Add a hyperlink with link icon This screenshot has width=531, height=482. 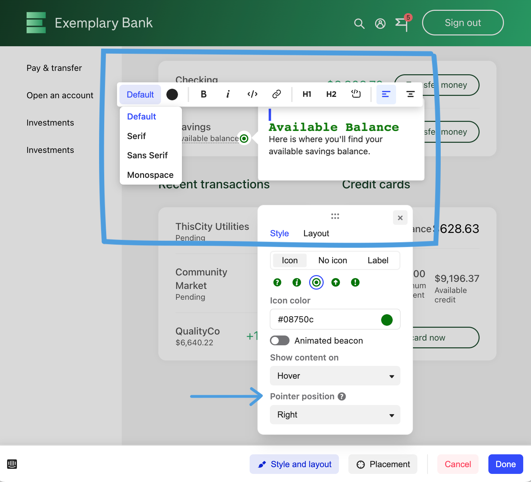277,95
